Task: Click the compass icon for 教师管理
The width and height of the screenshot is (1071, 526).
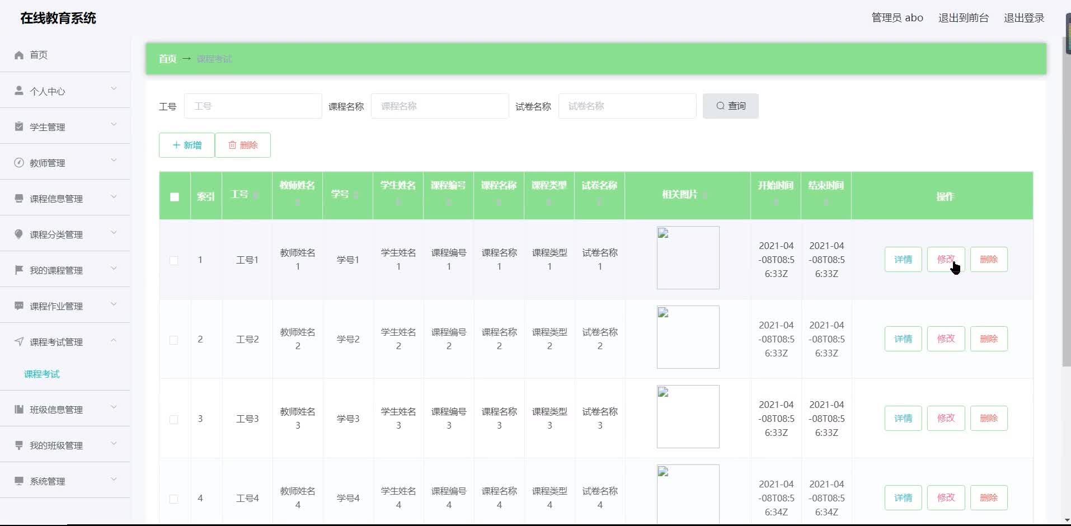Action: [x=19, y=163]
